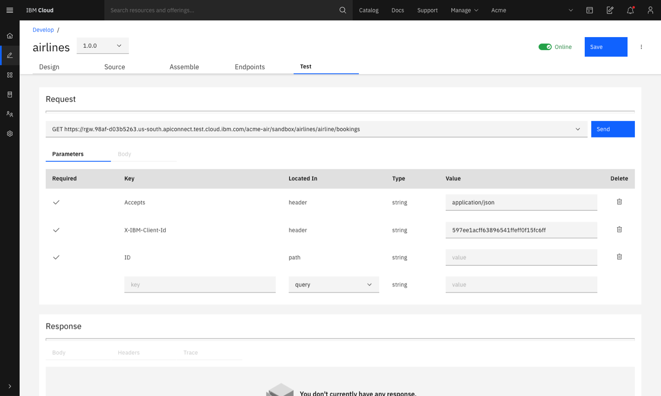
Task: Switch to the Assemble tab
Action: [184, 67]
